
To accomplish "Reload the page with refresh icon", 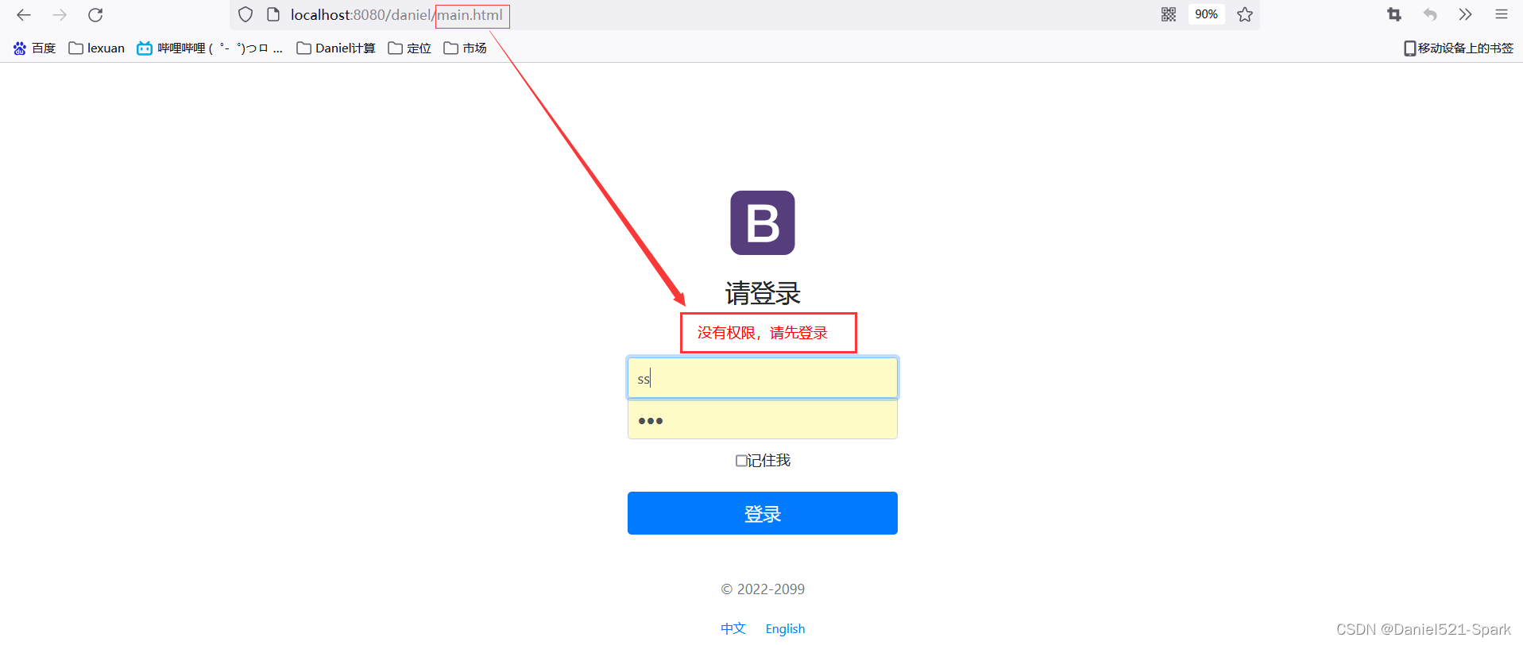I will (95, 14).
